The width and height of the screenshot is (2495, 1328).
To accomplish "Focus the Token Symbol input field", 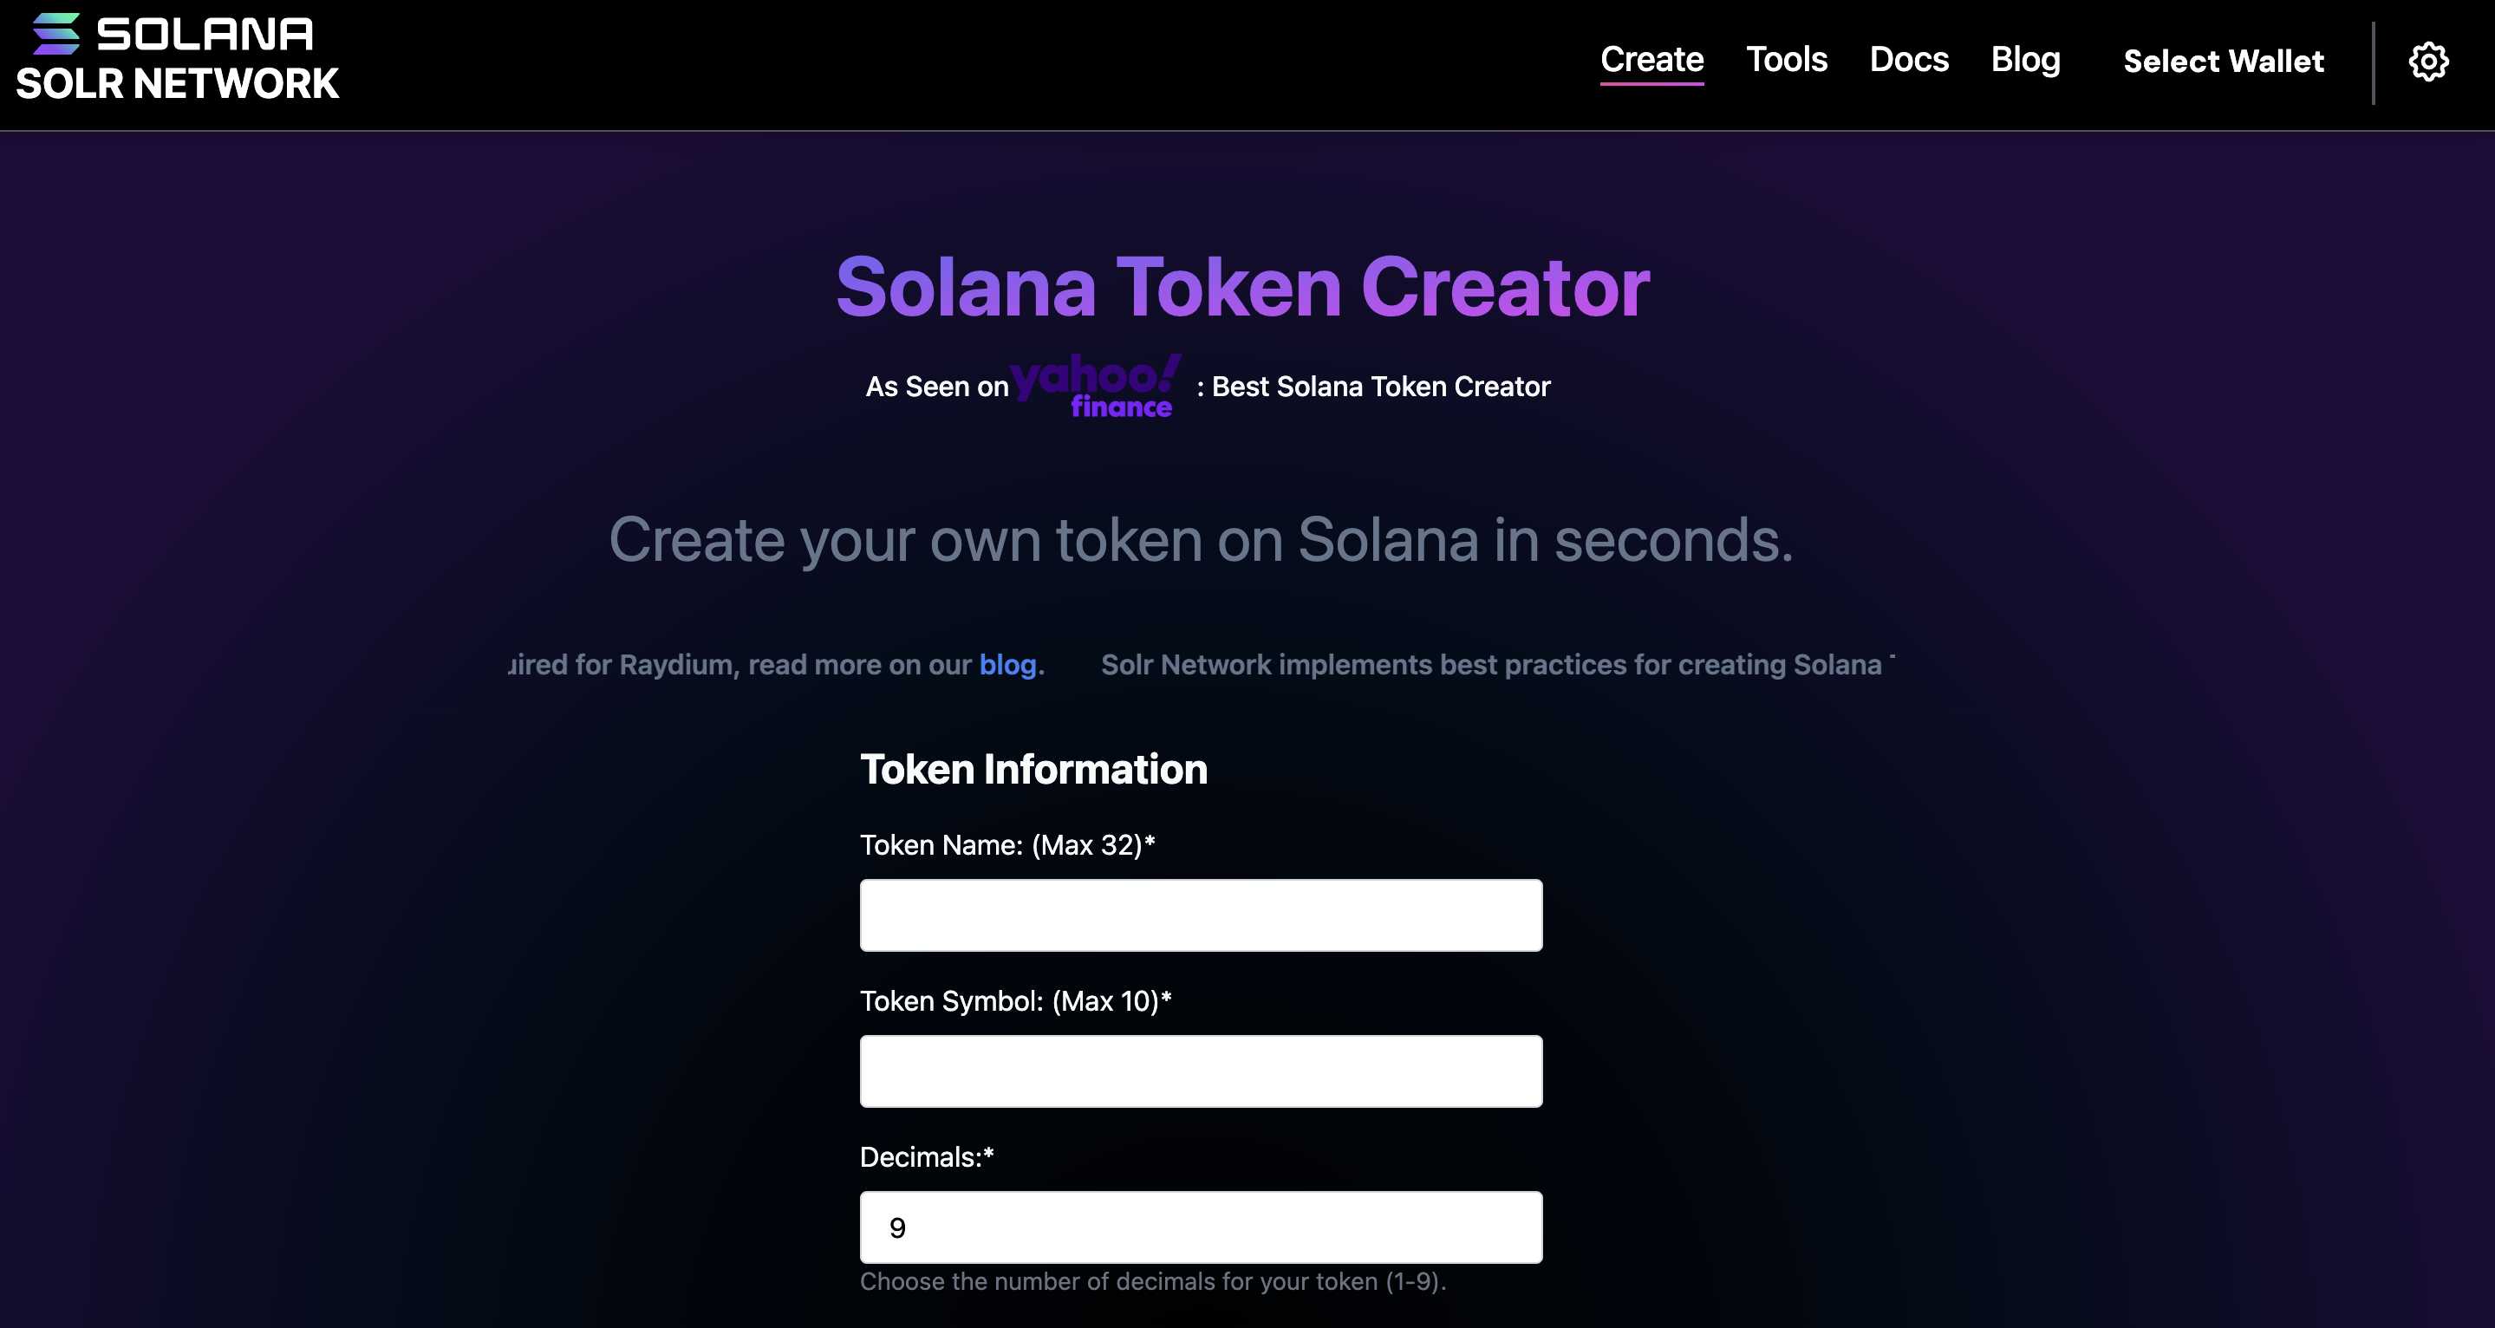I will pos(1201,1071).
